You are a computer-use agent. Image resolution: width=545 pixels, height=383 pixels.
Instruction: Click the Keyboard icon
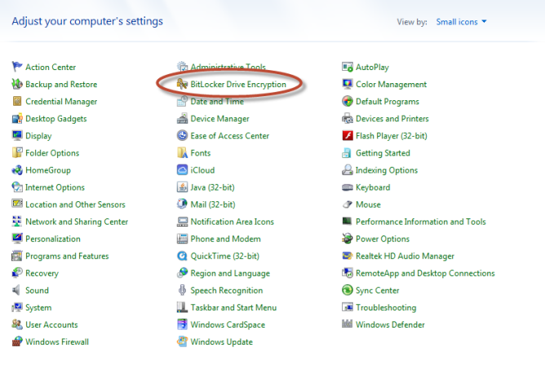tap(348, 187)
